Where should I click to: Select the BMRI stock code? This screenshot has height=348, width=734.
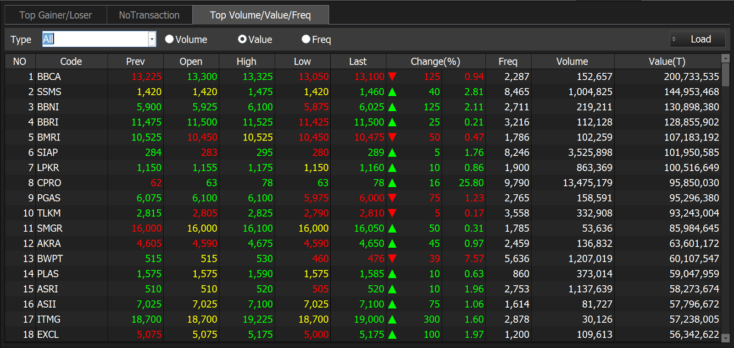[49, 137]
